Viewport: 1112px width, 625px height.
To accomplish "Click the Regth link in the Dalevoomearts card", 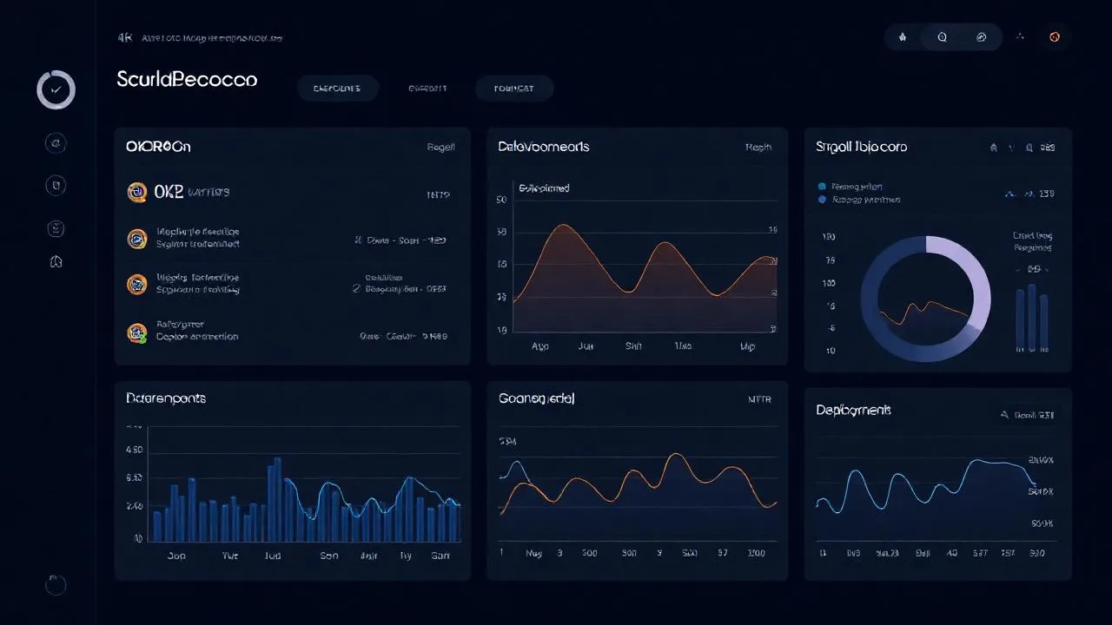I will point(758,148).
